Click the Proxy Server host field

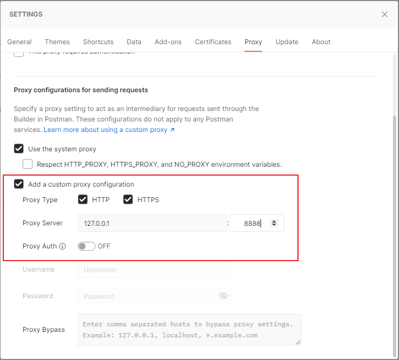click(x=152, y=223)
